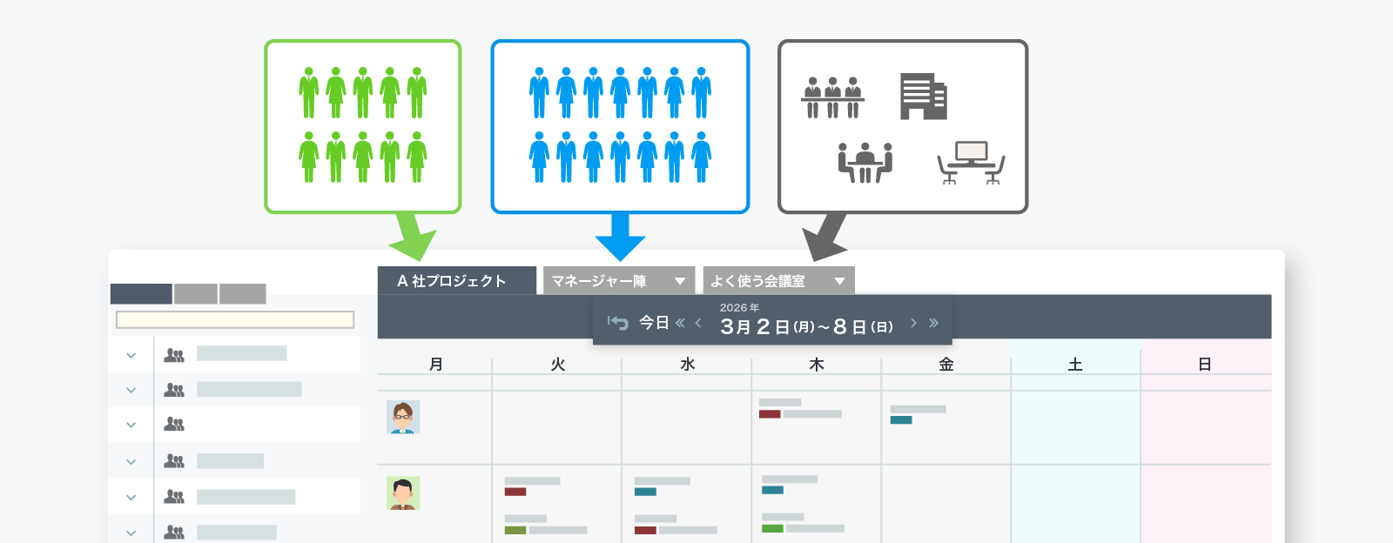This screenshot has height=543, width=1393.
Task: Expand the fourth sidebar group chevron
Action: coord(131,461)
